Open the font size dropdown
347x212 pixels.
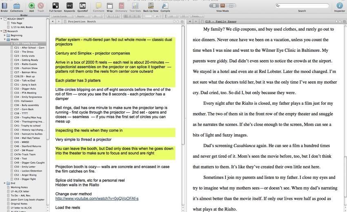click(x=98, y=16)
